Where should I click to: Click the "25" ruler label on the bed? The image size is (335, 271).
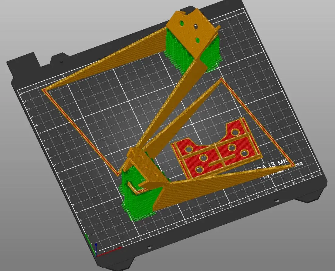pos(320,173)
